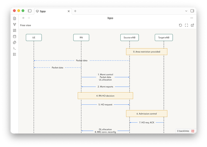Image resolution: width=207 pixels, height=147 pixels.
Task: Reset the diagram view
Action: pos(180,25)
